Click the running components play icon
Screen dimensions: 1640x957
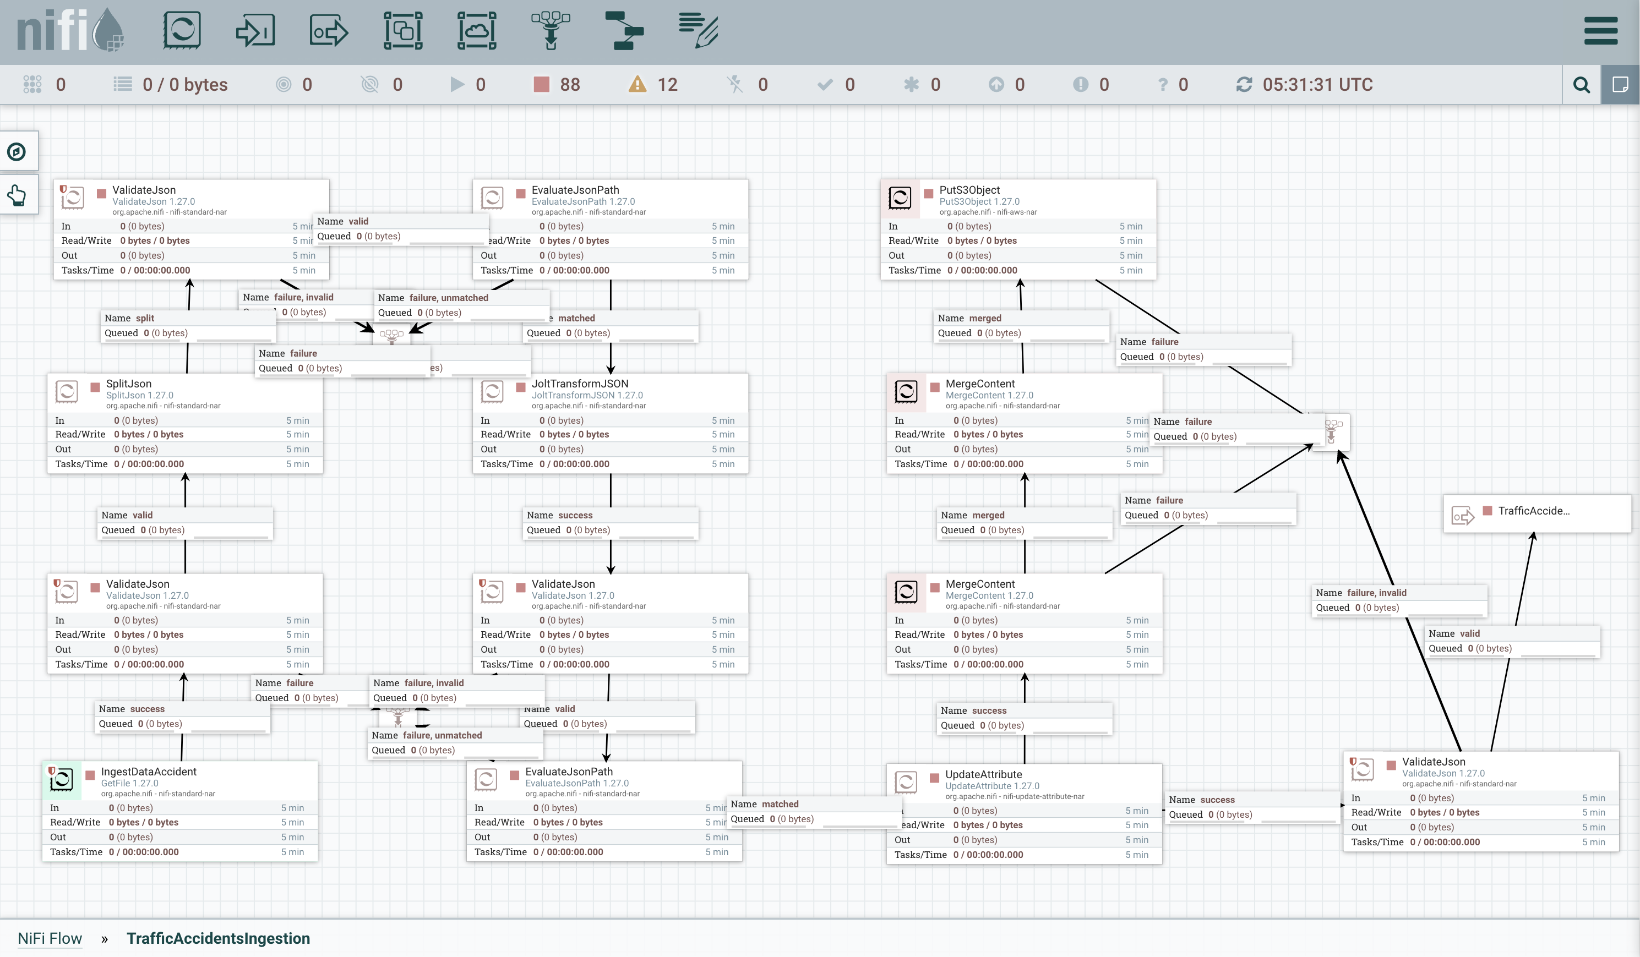457,85
